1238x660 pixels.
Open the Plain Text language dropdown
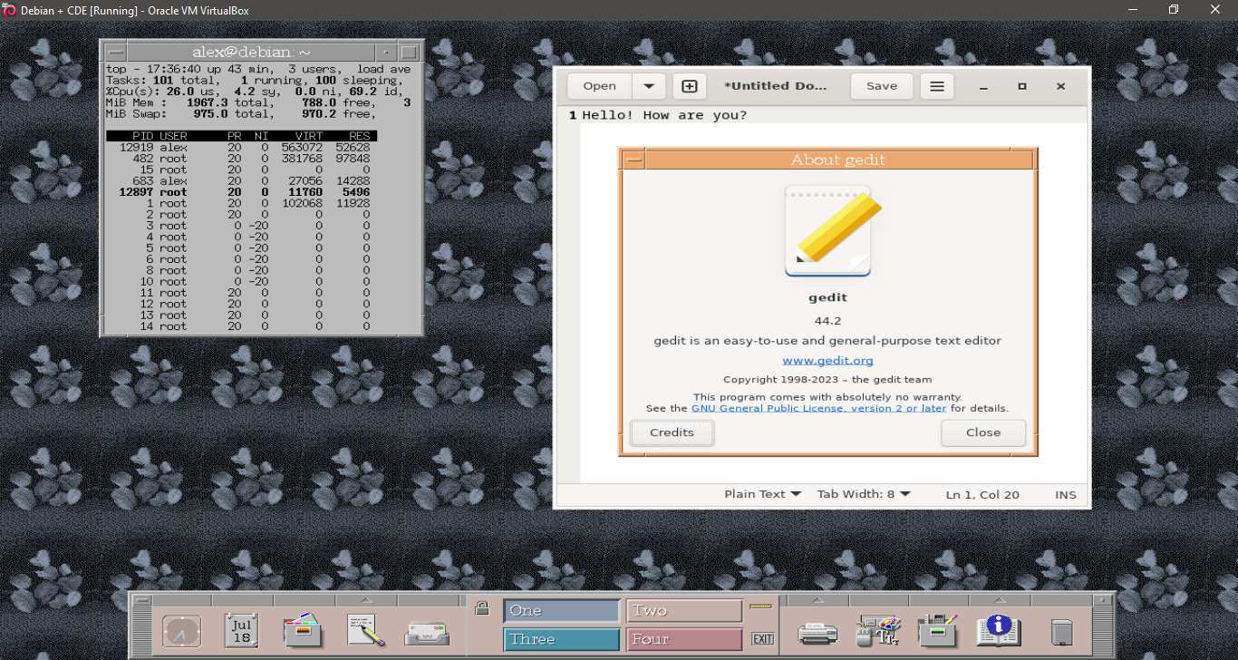click(762, 494)
